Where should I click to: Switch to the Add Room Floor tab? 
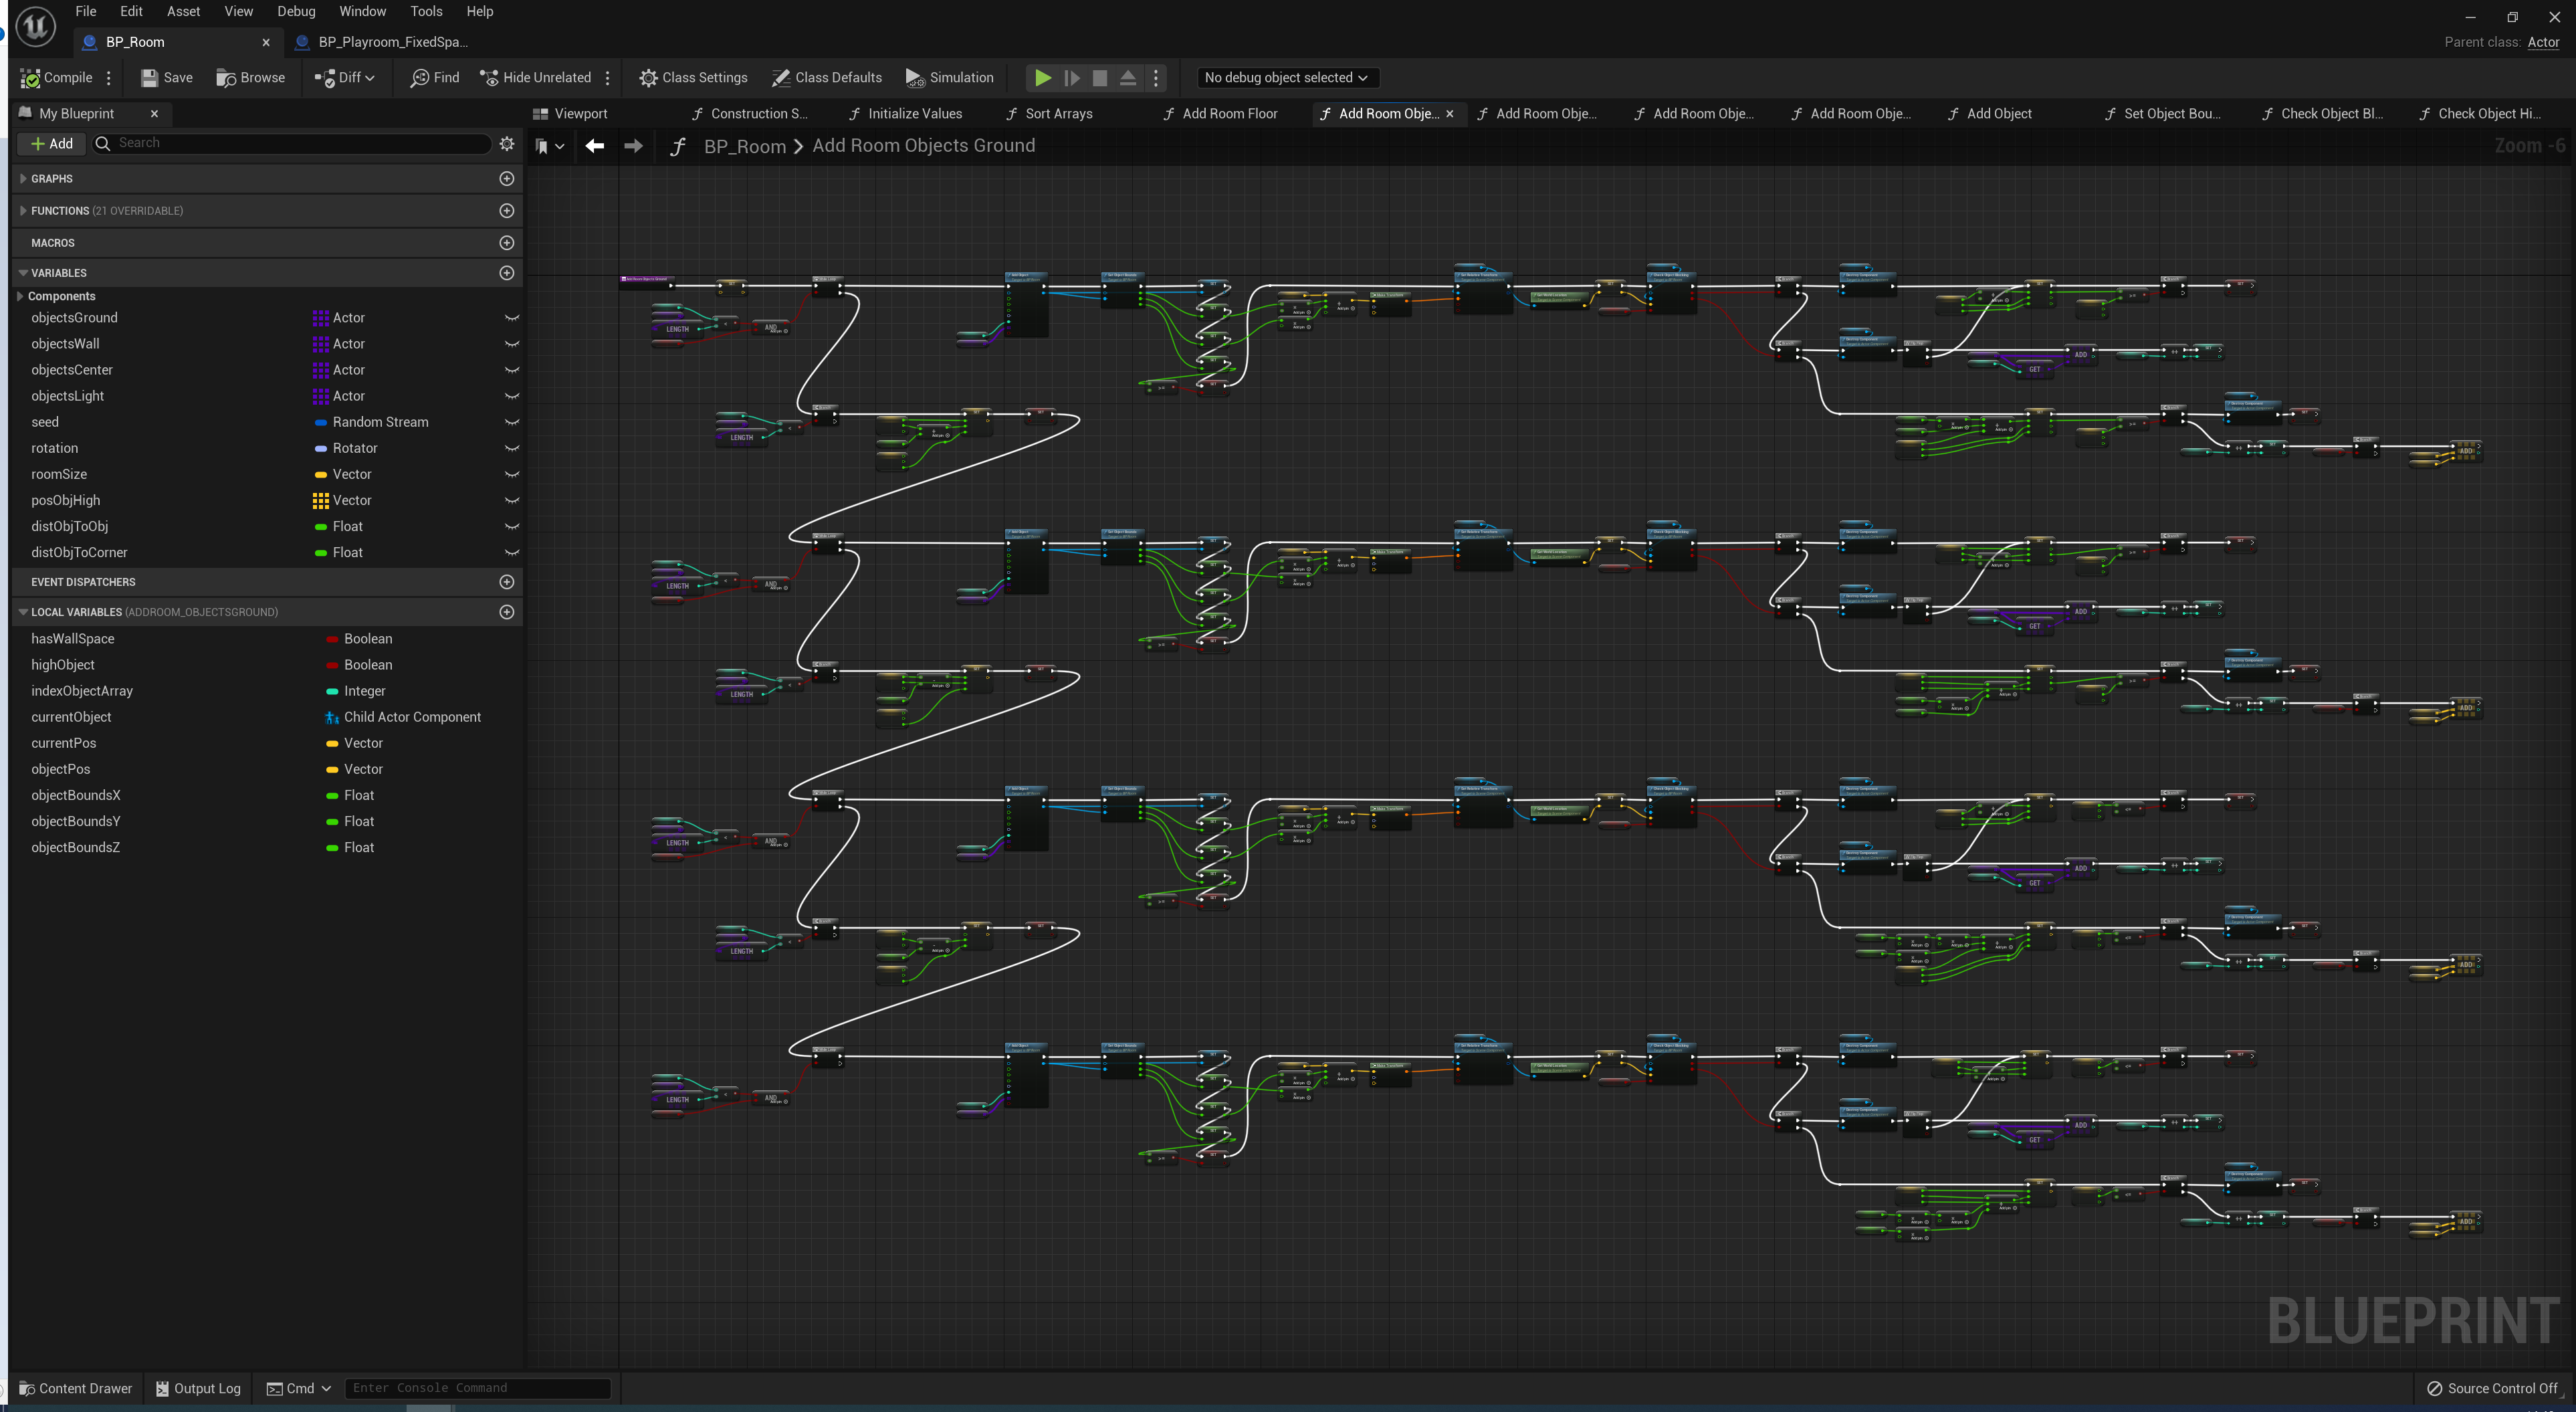click(1229, 114)
